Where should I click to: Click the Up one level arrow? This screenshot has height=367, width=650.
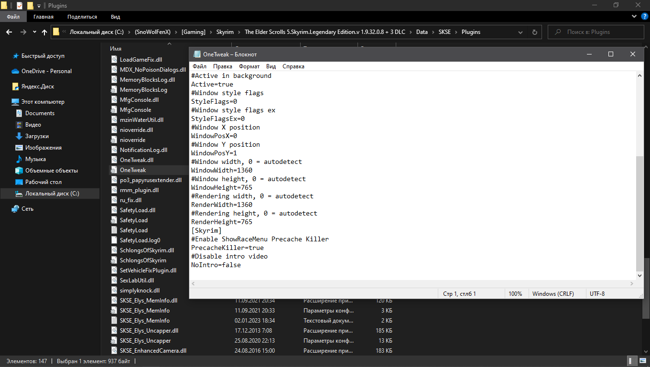44,32
